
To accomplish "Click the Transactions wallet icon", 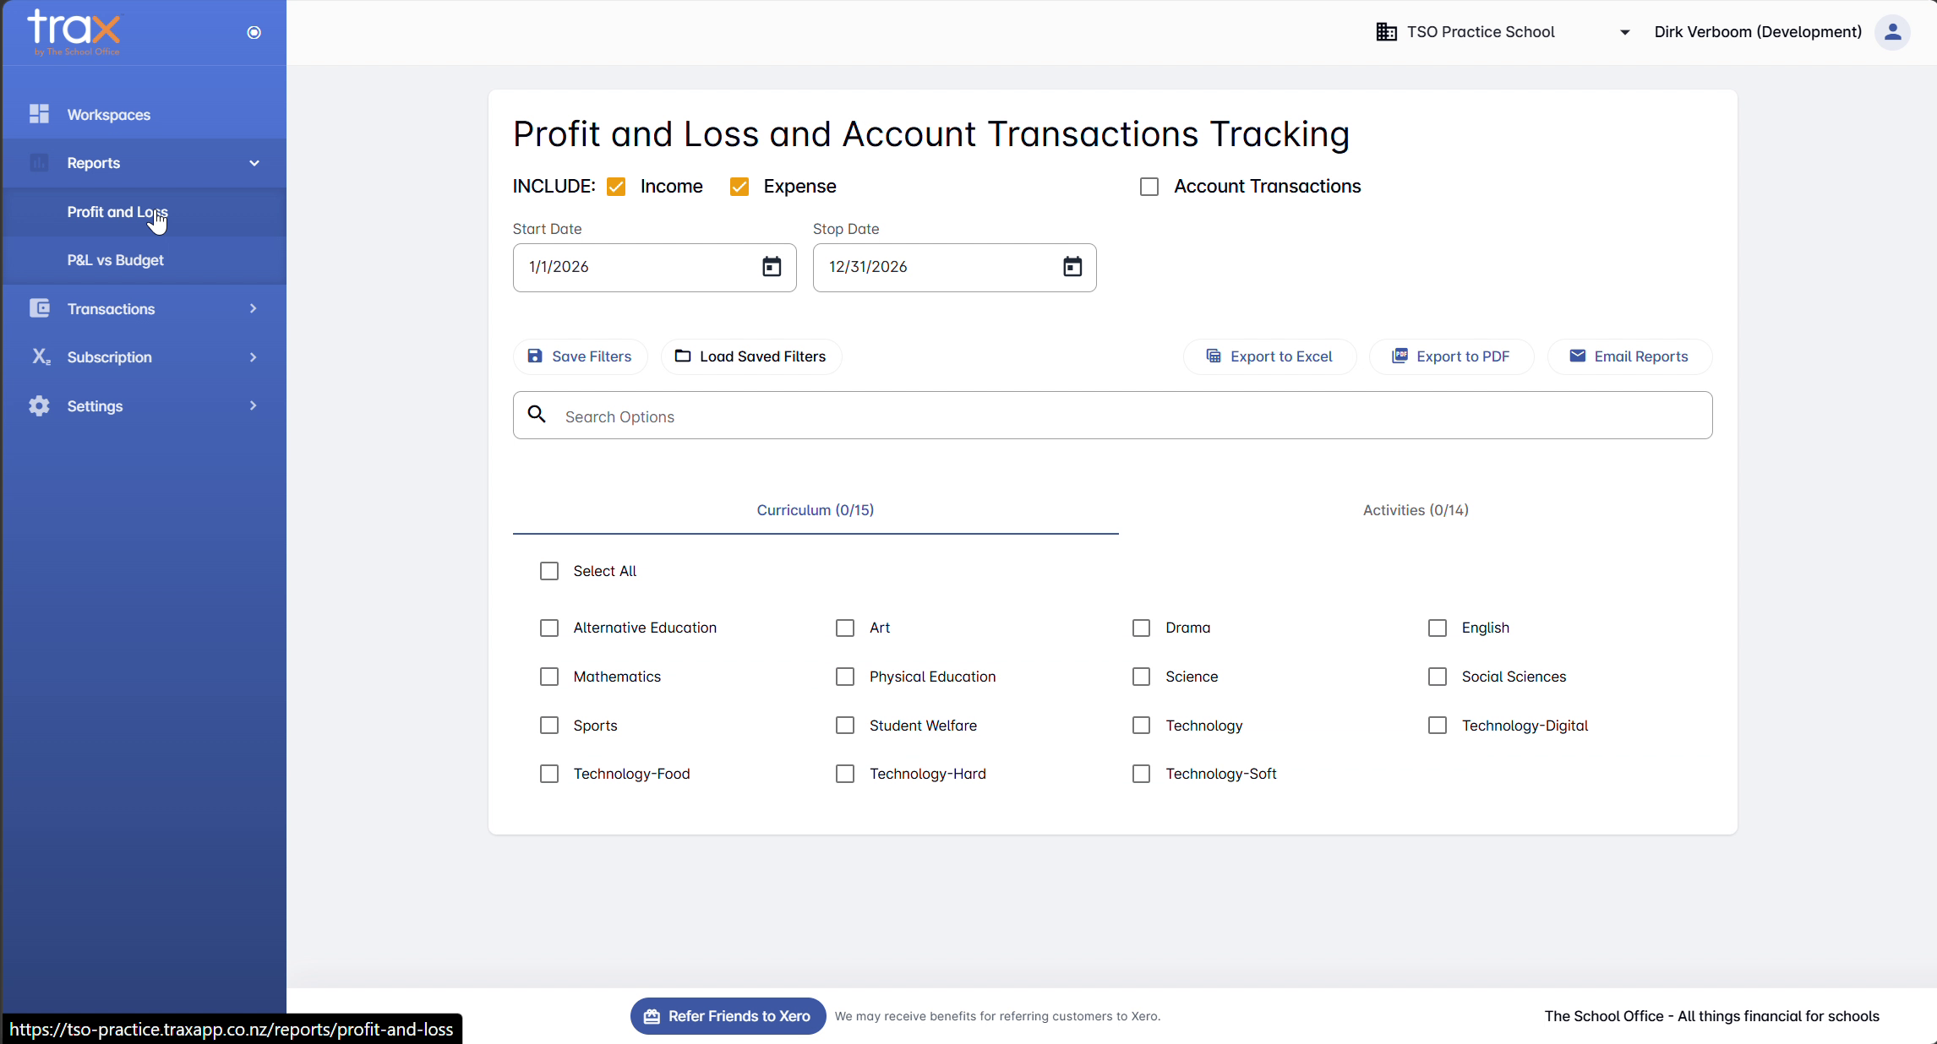I will (x=39, y=308).
